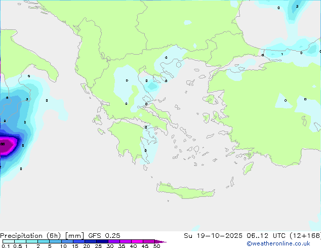Pick the 15–20 mm legend swatch
Screen dimensions: 321x248
pos(79,241)
